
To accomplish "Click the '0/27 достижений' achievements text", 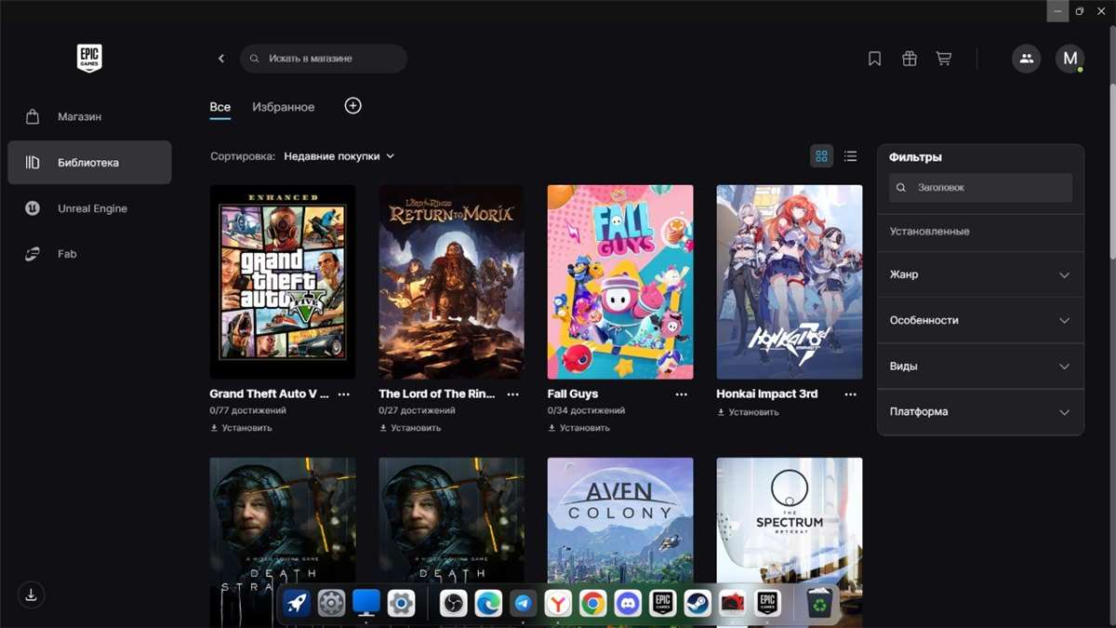I will [x=418, y=410].
